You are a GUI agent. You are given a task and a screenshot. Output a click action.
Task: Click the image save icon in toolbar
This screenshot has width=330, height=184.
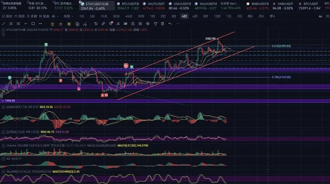point(140,24)
